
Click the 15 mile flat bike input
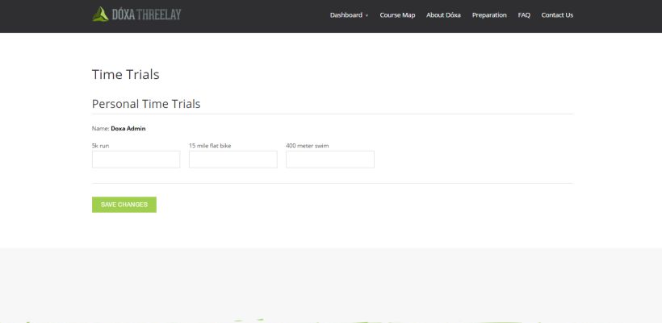233,159
